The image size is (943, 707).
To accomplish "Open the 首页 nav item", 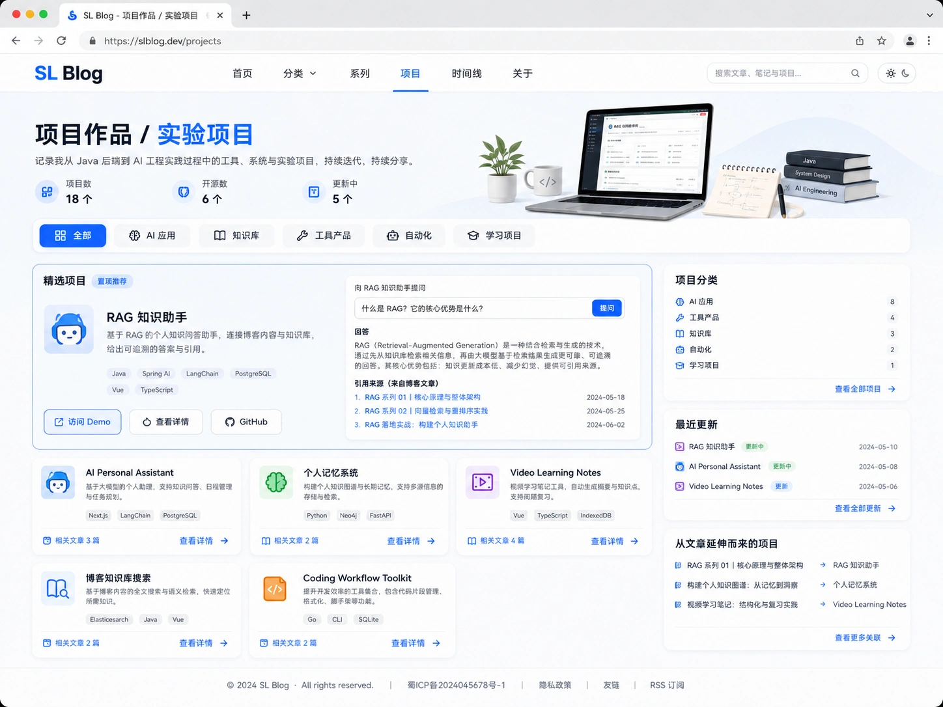I will click(x=242, y=74).
